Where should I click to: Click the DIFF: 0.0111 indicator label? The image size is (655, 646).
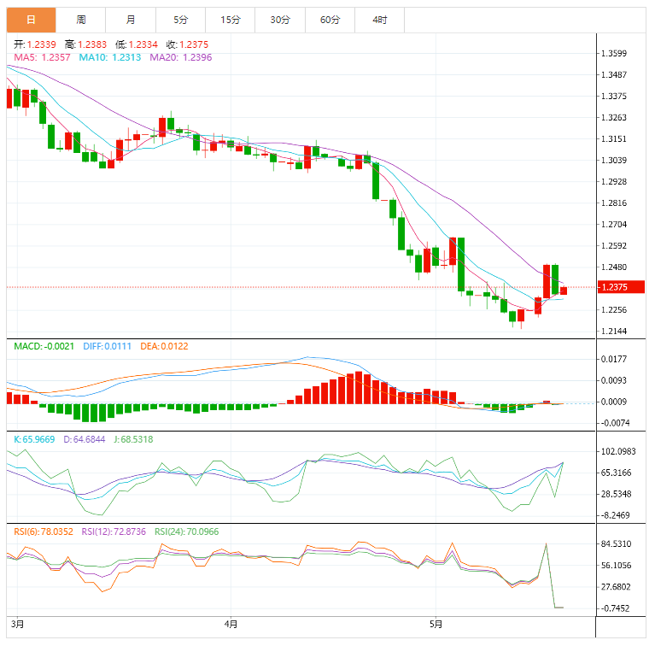click(x=108, y=346)
